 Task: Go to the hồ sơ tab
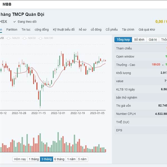click(83, 30)
